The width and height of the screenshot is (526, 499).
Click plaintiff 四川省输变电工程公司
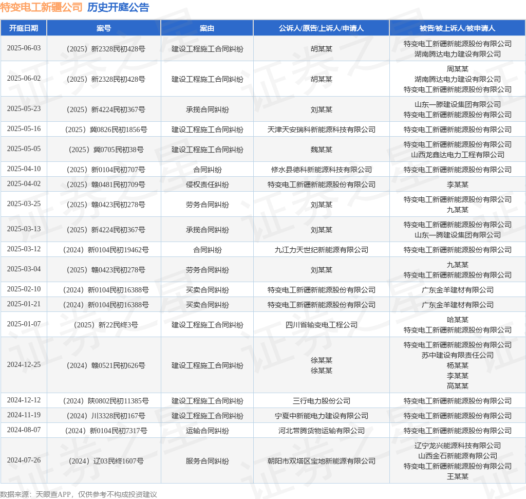(322, 325)
